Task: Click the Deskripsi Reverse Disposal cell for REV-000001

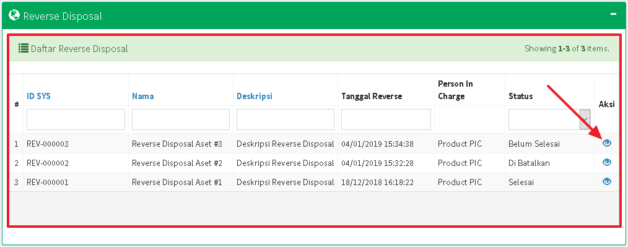Action: (x=285, y=182)
